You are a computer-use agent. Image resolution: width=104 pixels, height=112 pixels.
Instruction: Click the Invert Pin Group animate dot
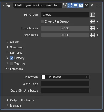click(x=98, y=21)
